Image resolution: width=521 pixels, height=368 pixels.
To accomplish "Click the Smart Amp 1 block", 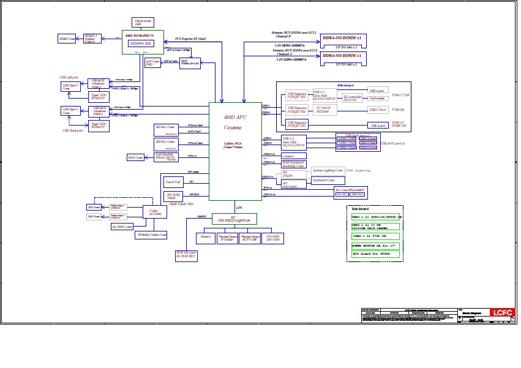I will click(x=118, y=207).
